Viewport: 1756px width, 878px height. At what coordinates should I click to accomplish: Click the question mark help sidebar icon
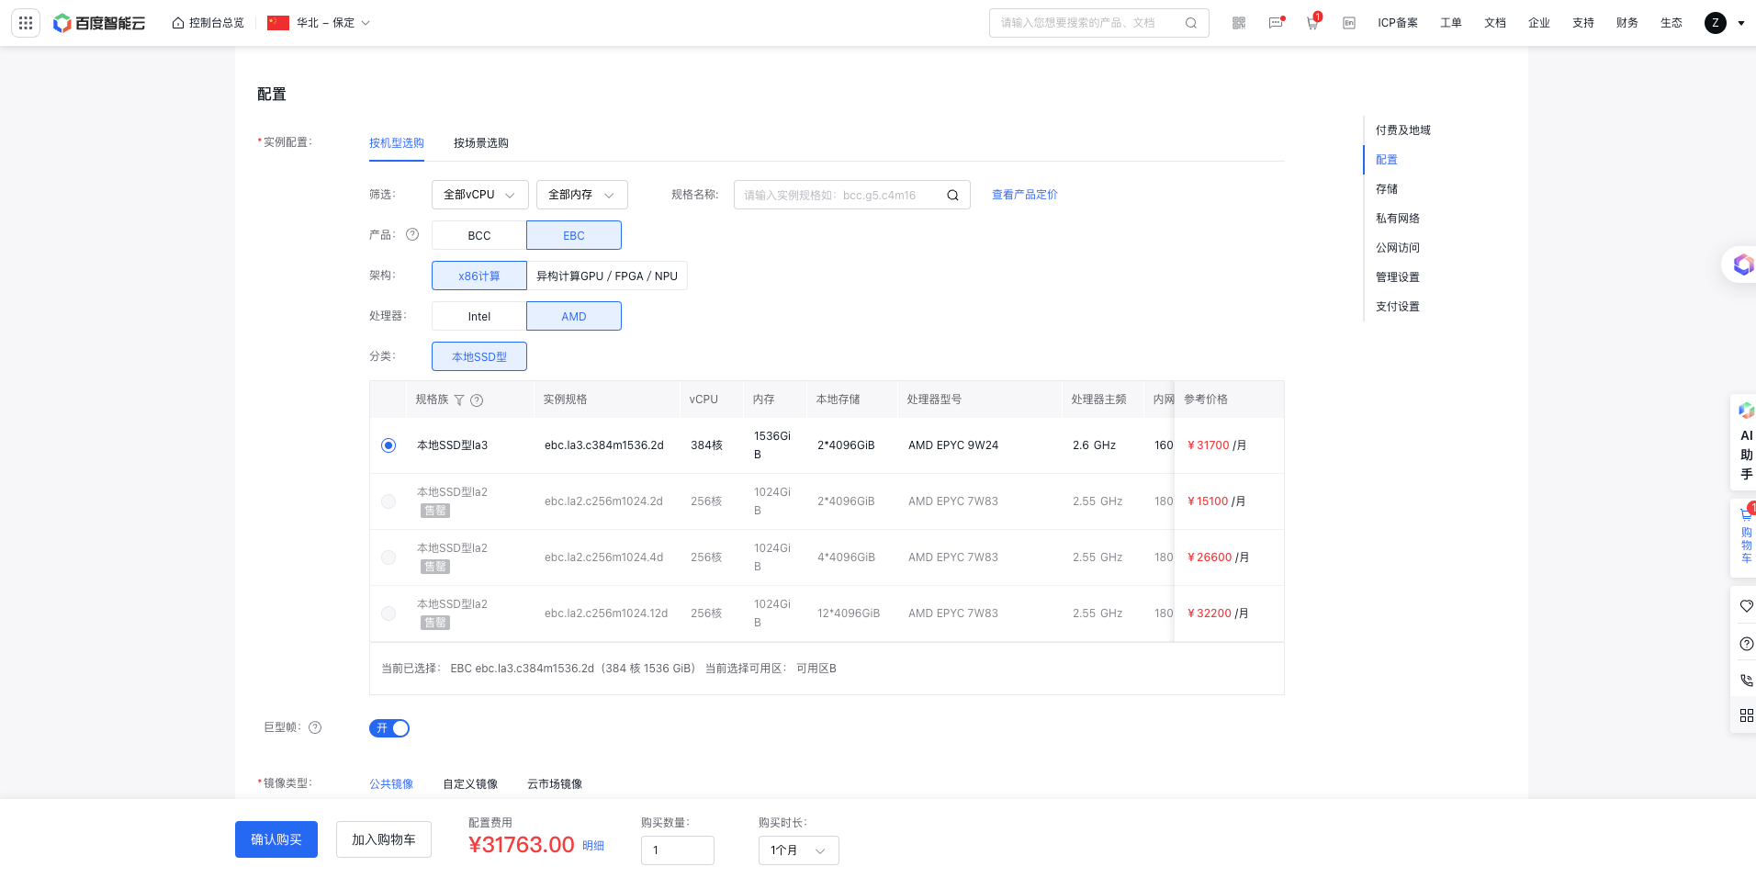[x=1746, y=644]
